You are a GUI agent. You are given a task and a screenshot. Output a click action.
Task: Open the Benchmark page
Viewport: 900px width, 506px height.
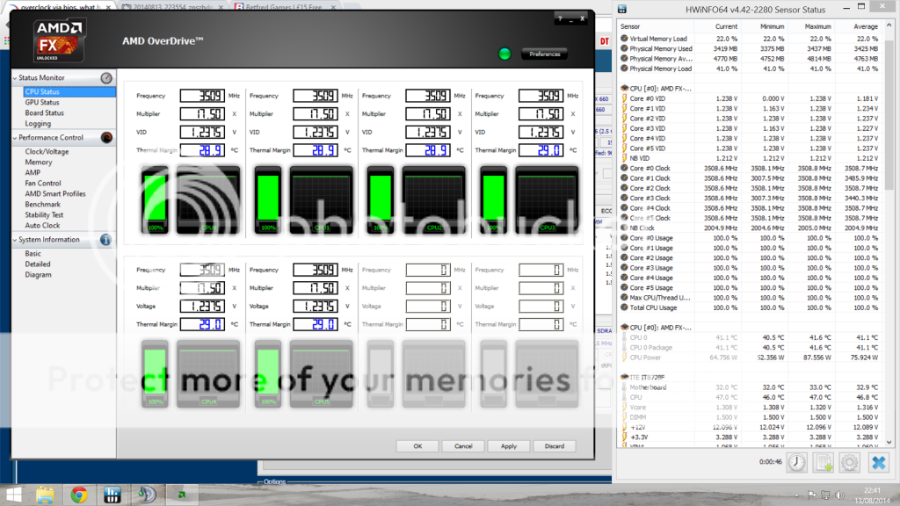pyautogui.click(x=42, y=204)
